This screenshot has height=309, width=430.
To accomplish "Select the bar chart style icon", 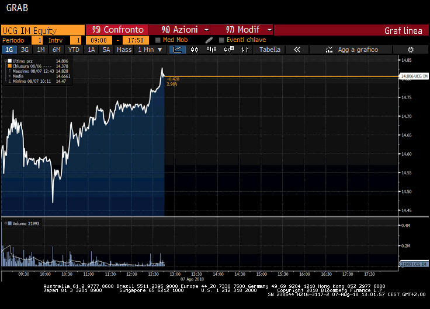I will tap(211, 50).
